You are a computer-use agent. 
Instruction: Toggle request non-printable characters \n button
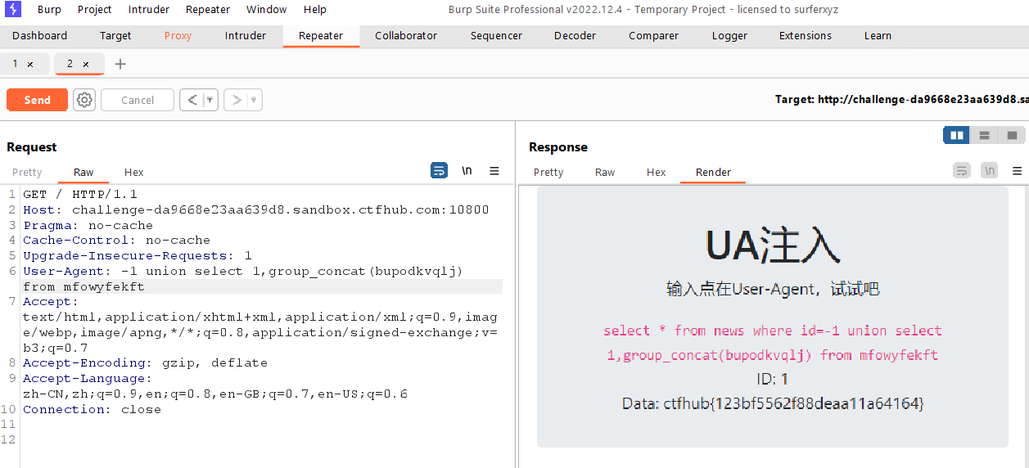tap(467, 170)
